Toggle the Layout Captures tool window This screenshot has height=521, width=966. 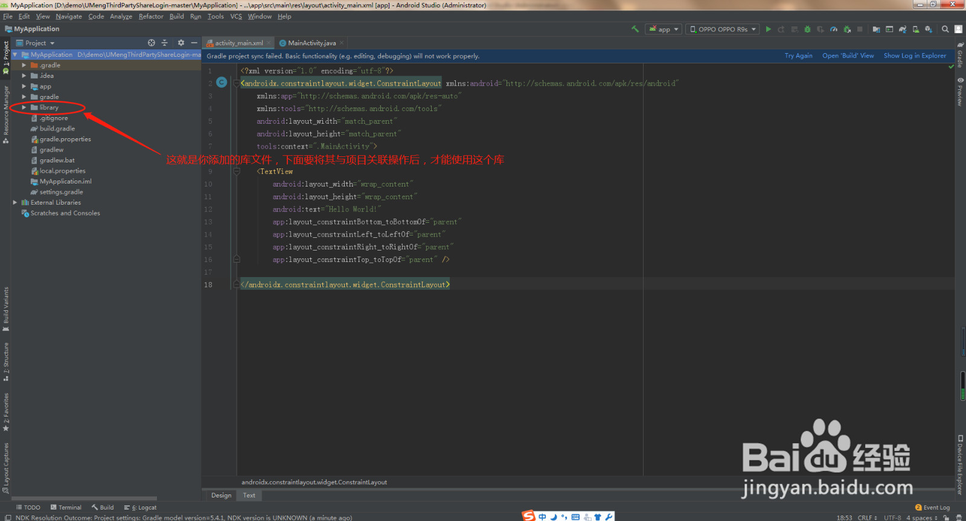click(x=6, y=468)
